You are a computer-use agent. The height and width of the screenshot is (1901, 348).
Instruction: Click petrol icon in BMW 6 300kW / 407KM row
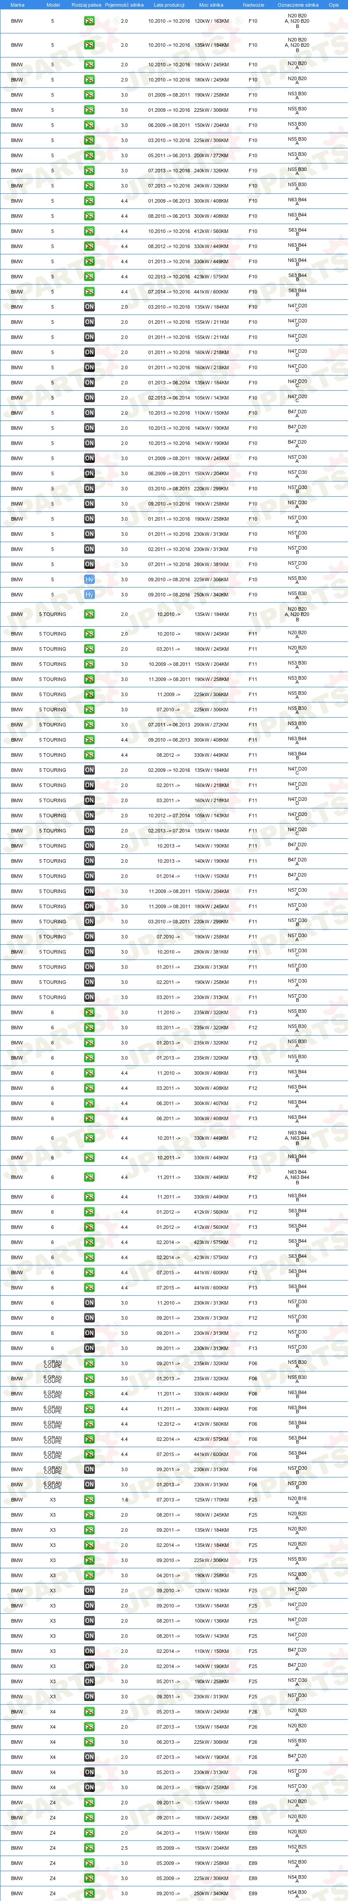point(89,1103)
